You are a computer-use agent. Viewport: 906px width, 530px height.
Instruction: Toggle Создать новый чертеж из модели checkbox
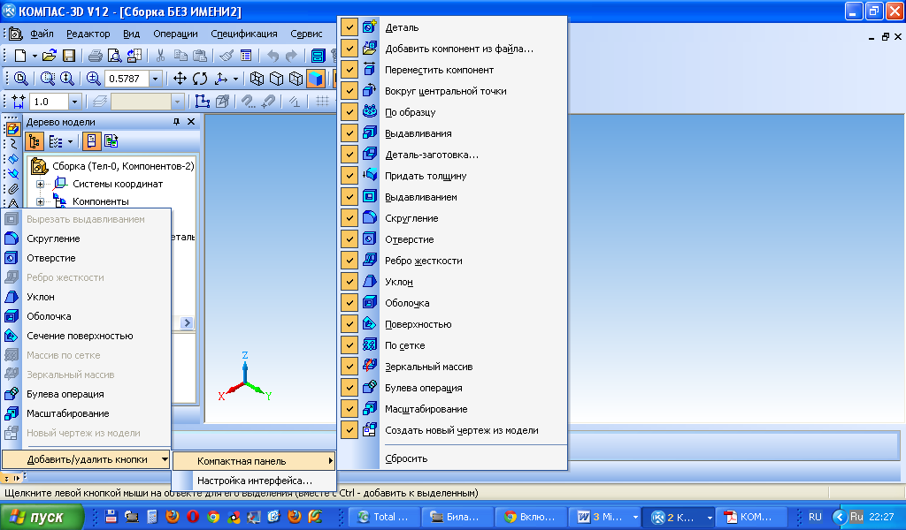point(349,429)
